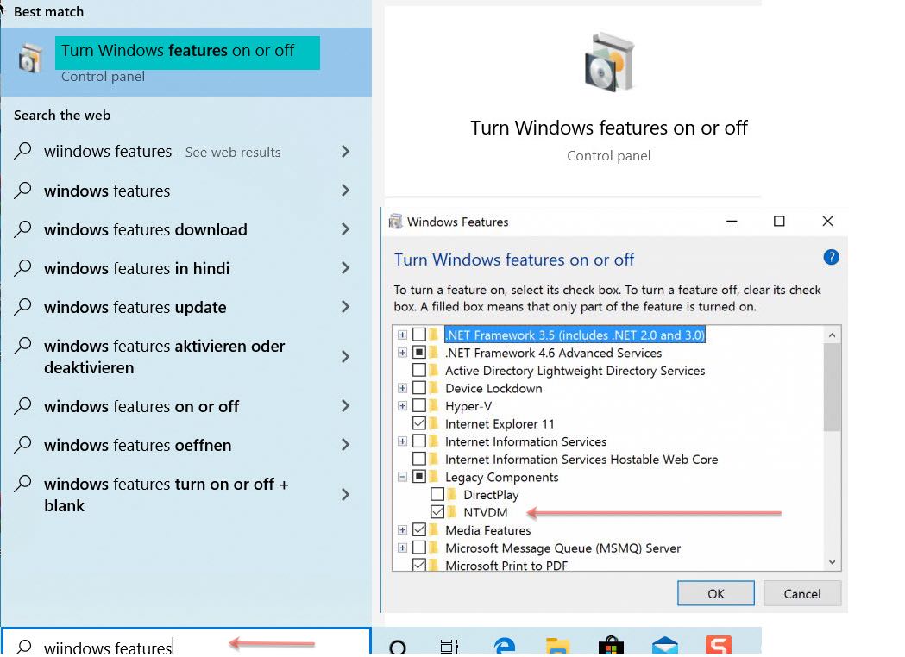This screenshot has height=657, width=905.
Task: Select 'windows features on or off' suggestion
Action: coord(185,406)
